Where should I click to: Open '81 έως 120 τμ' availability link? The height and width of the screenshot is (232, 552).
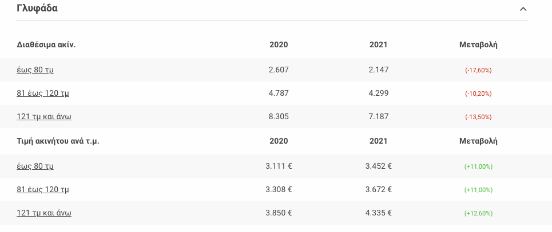[43, 93]
